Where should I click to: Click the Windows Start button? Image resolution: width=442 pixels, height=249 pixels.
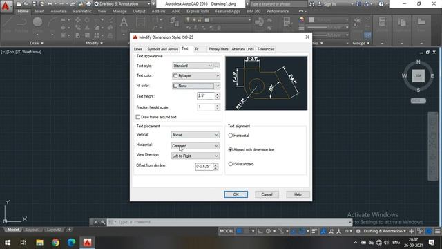(8, 242)
